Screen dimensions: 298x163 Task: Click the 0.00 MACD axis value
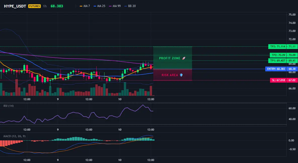click(x=291, y=140)
